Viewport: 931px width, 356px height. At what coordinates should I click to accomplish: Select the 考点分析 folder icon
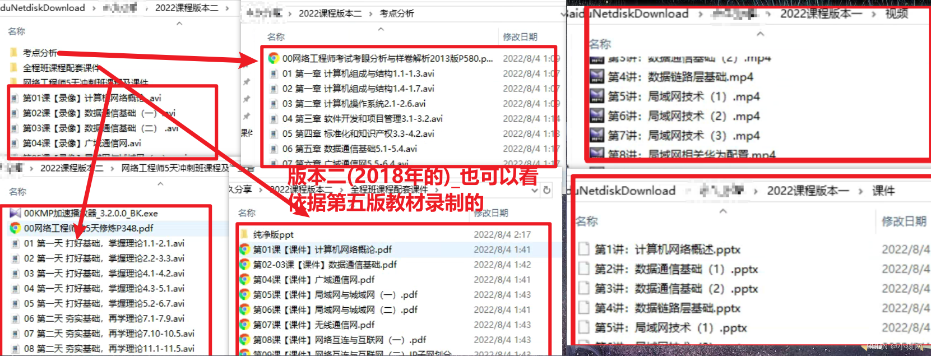click(13, 53)
